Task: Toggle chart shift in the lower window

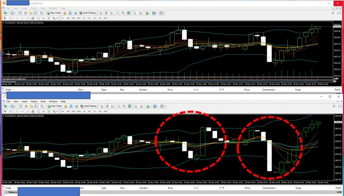Action: [141, 106]
